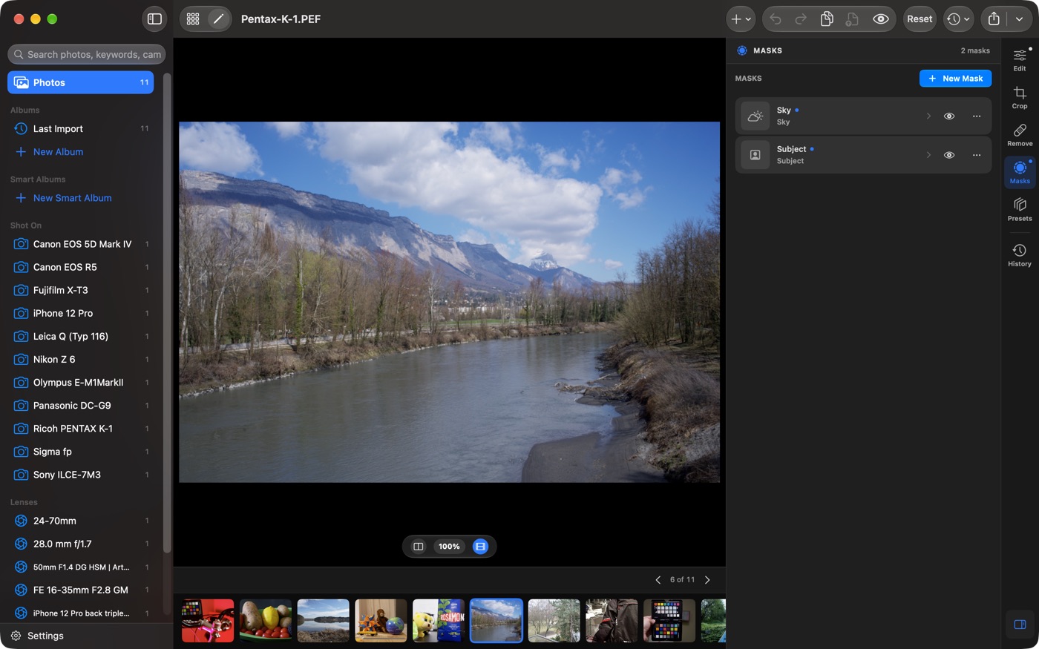Image resolution: width=1039 pixels, height=649 pixels.
Task: Open the Subject mask options ellipsis
Action: click(977, 155)
